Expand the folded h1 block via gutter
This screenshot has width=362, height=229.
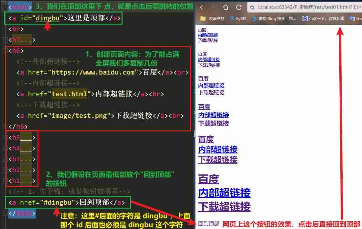coord(5,181)
